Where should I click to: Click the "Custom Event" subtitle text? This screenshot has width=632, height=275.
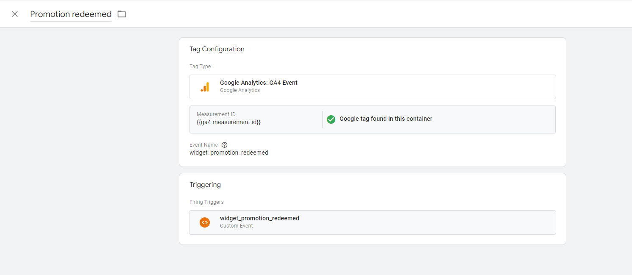pyautogui.click(x=236, y=226)
